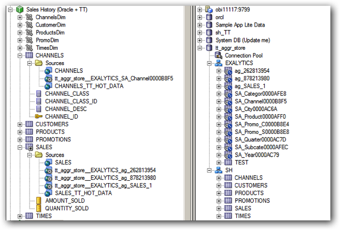Select the CHANNEL_CLASS_ID column
The image size is (340, 230).
[x=71, y=101]
